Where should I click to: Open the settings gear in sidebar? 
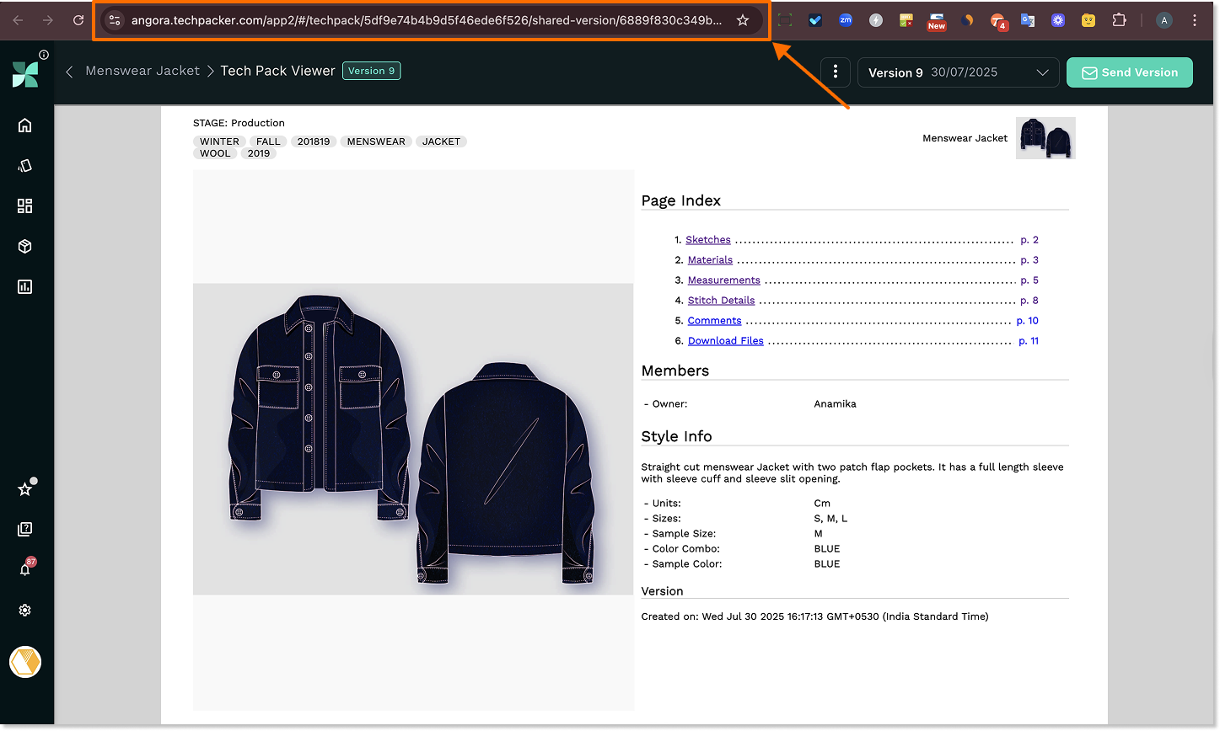click(24, 611)
